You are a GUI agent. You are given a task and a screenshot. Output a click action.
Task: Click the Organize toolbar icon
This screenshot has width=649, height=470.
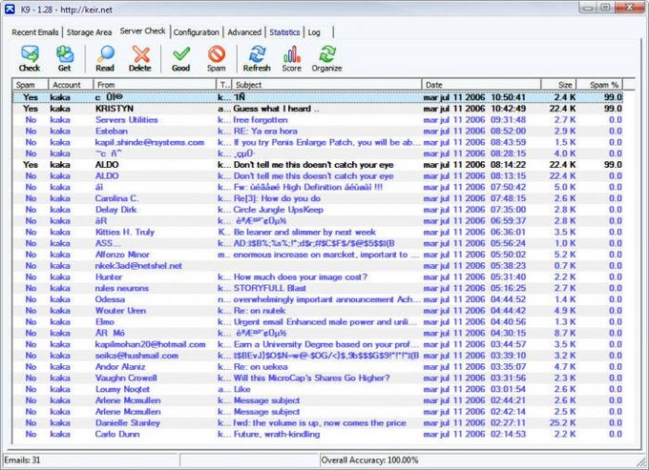coord(326,58)
